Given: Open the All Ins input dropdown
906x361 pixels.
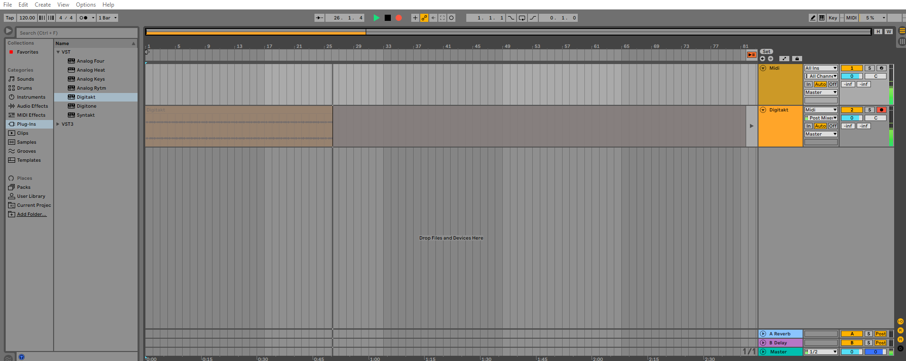Looking at the screenshot, I should click(x=821, y=68).
